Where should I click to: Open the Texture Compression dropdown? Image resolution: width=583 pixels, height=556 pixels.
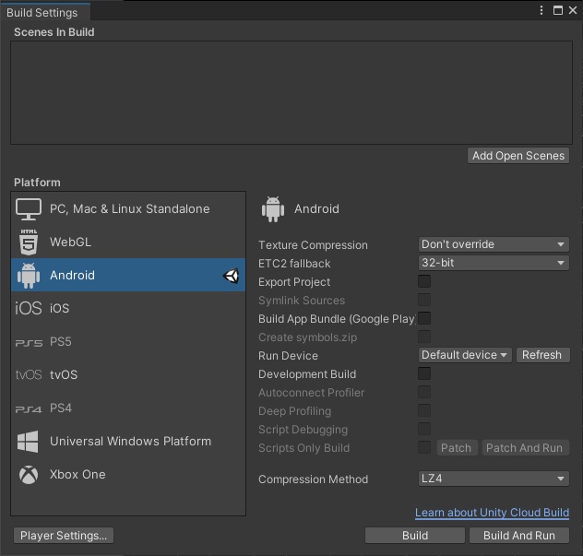click(x=494, y=244)
